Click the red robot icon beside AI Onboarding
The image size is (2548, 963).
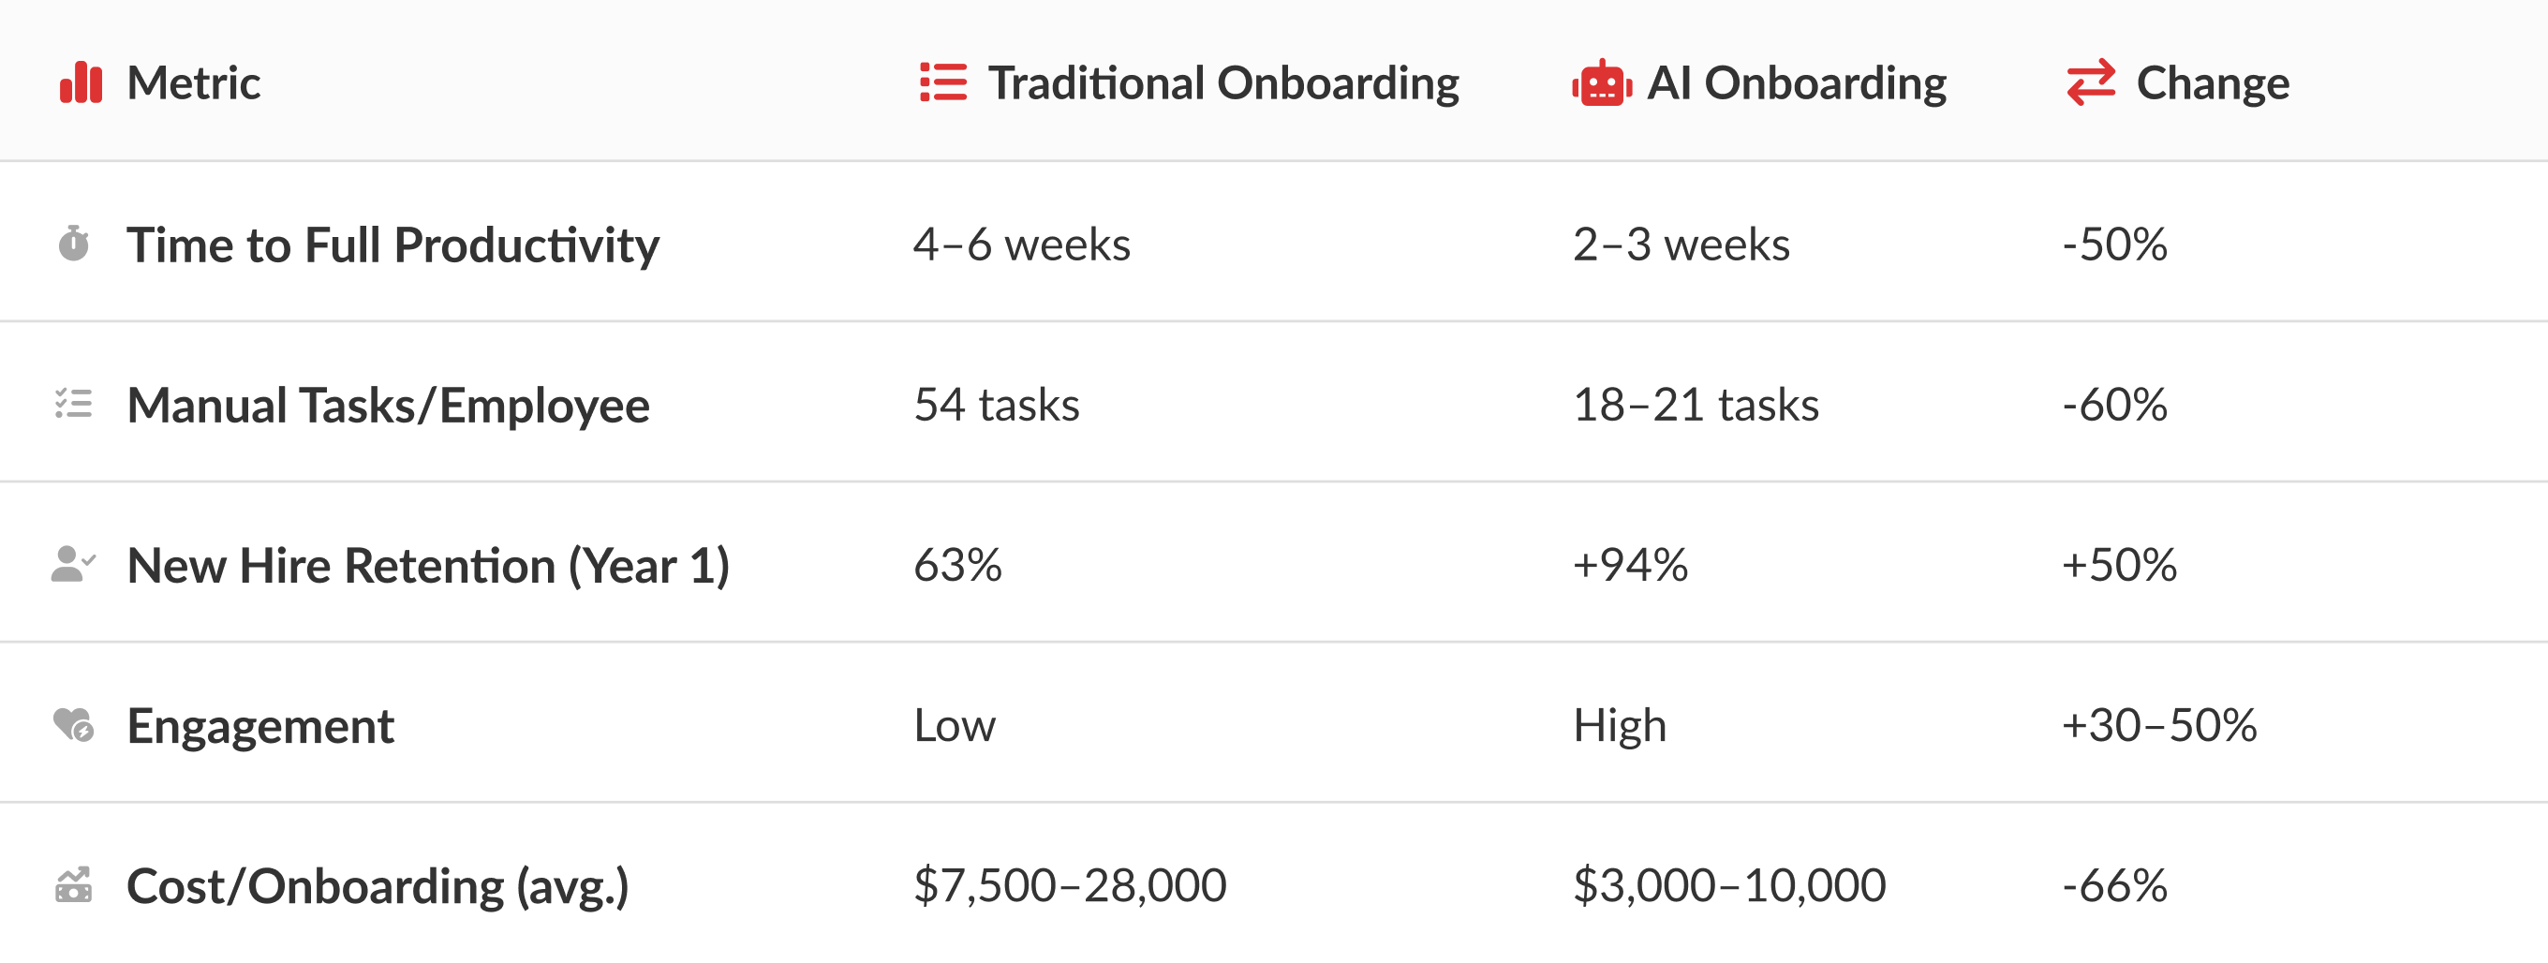click(x=1602, y=83)
